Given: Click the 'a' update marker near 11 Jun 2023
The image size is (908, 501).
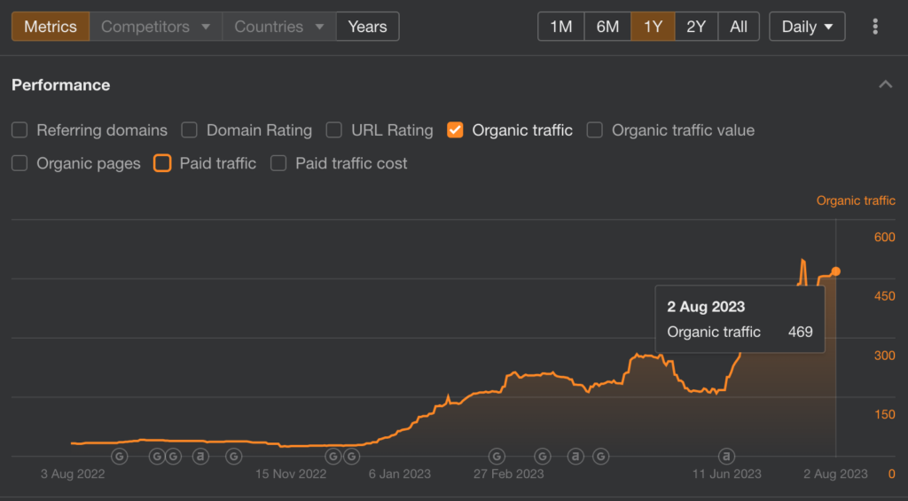Looking at the screenshot, I should point(726,457).
